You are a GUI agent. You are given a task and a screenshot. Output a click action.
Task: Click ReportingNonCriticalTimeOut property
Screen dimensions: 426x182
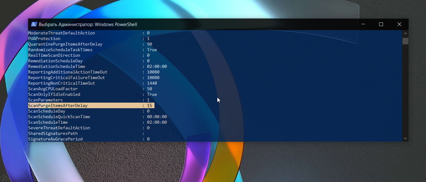click(x=62, y=83)
